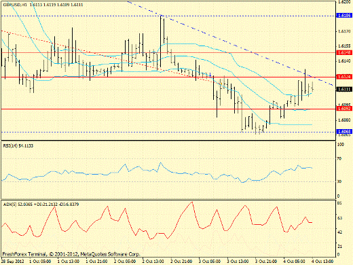Screen dimensions: 353x265
Task: Click the 100 level on RSI scale
Action: tap(340, 144)
